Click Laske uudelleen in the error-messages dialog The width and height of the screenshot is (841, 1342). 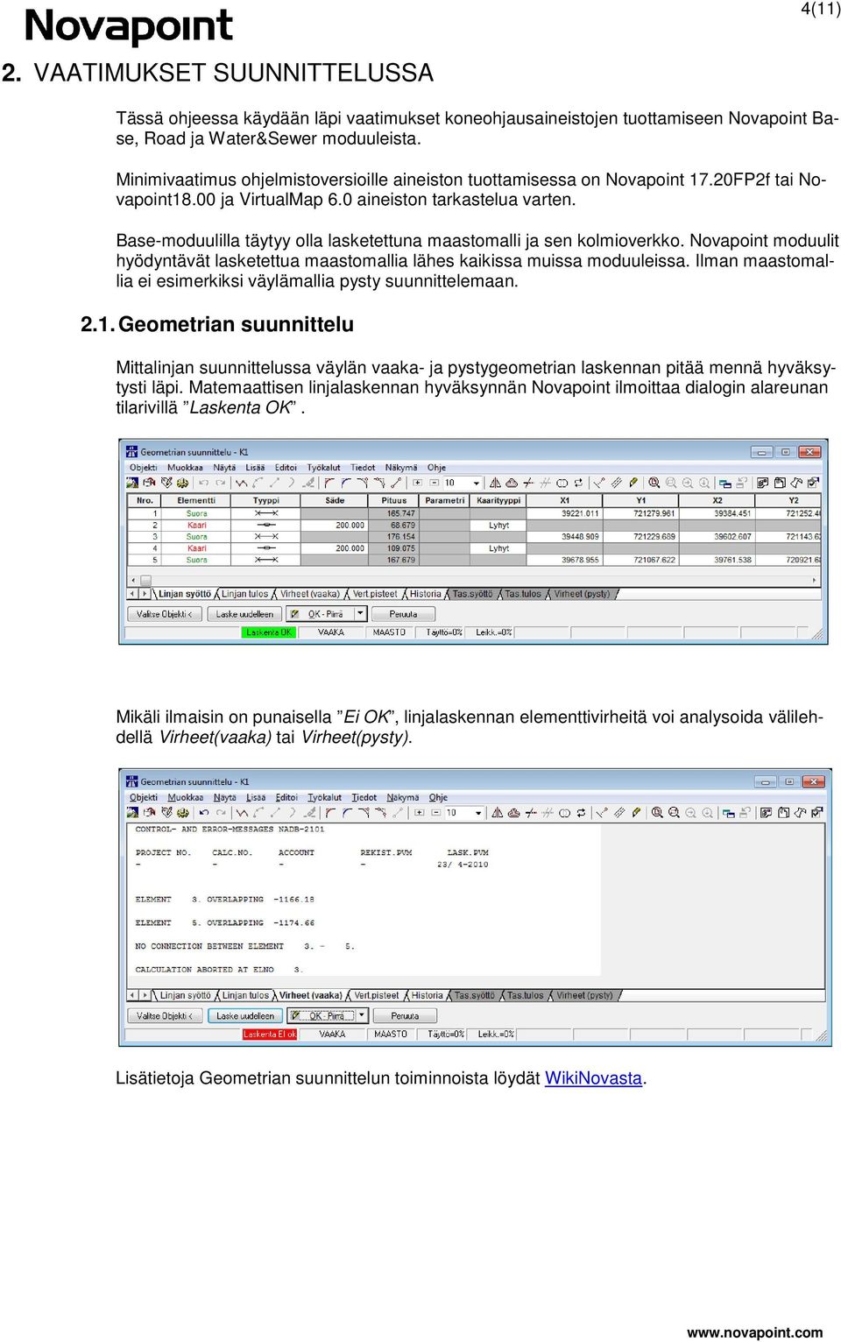tap(245, 1016)
